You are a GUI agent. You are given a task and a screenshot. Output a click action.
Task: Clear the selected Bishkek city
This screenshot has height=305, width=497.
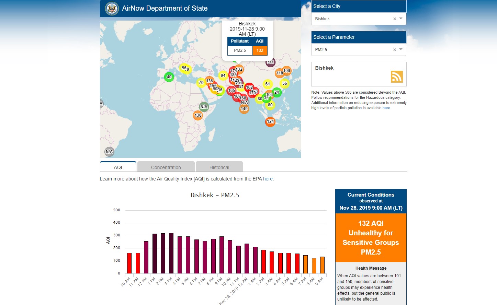click(x=395, y=19)
